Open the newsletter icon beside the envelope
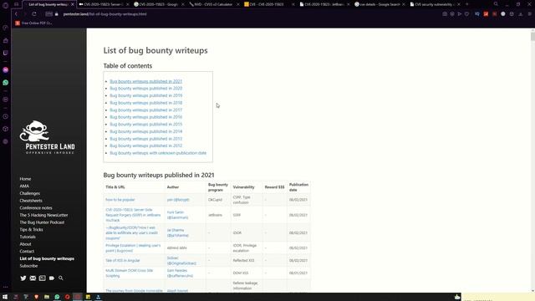Screen dimensions: 535x301 (x=43, y=278)
